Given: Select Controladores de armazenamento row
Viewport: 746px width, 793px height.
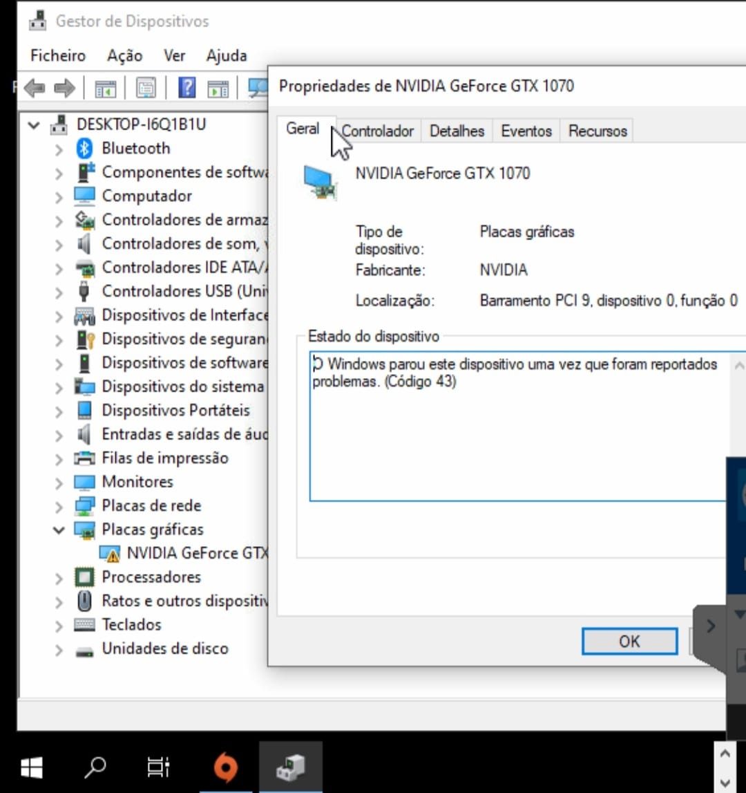Looking at the screenshot, I should coord(171,220).
